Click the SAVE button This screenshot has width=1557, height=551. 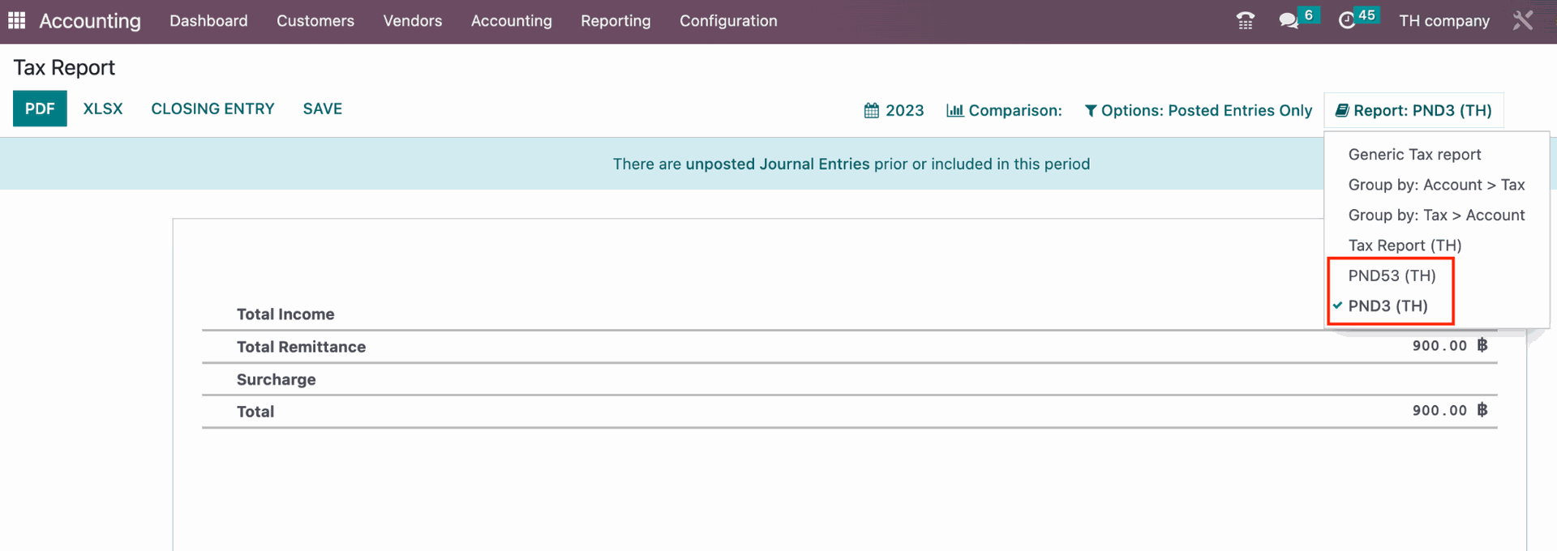coord(323,109)
